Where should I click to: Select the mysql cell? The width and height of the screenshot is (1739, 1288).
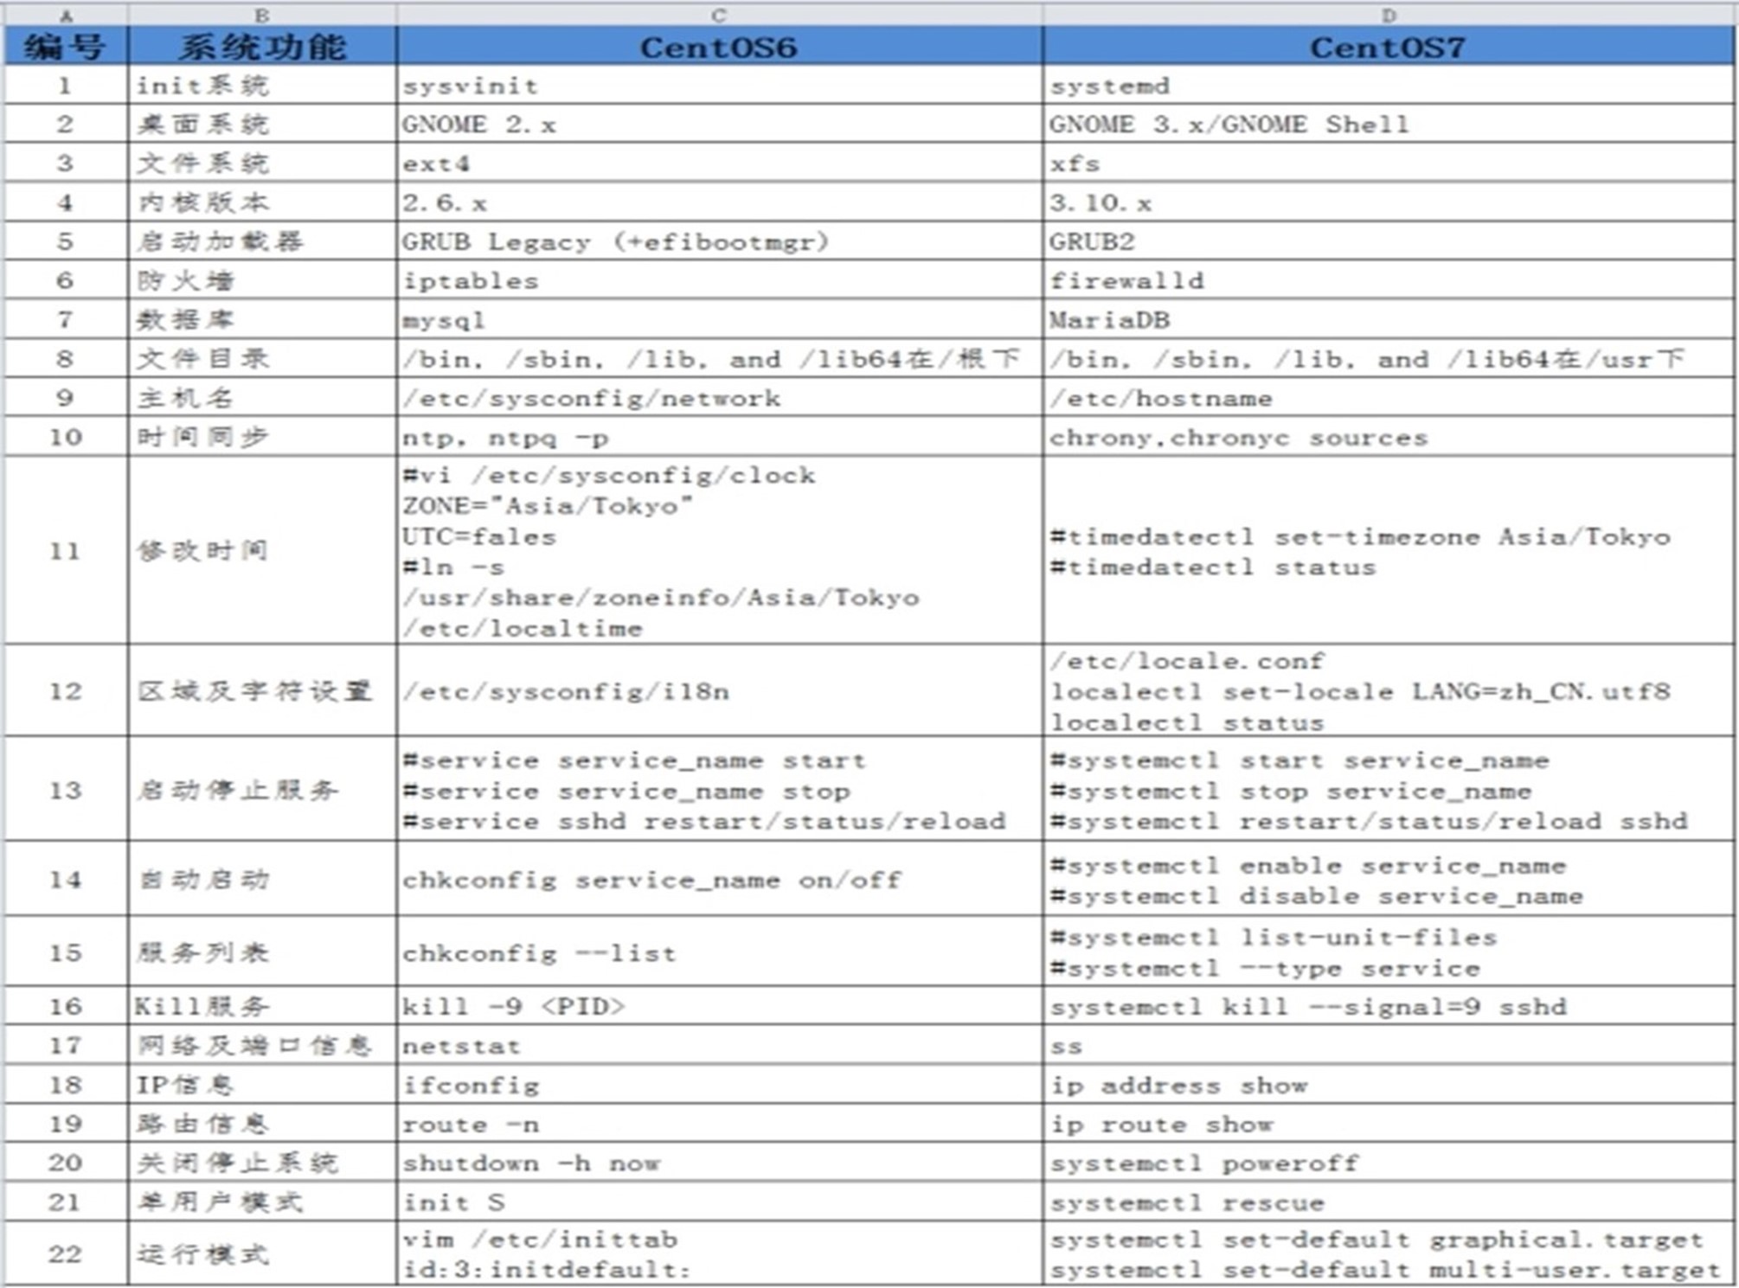click(719, 319)
